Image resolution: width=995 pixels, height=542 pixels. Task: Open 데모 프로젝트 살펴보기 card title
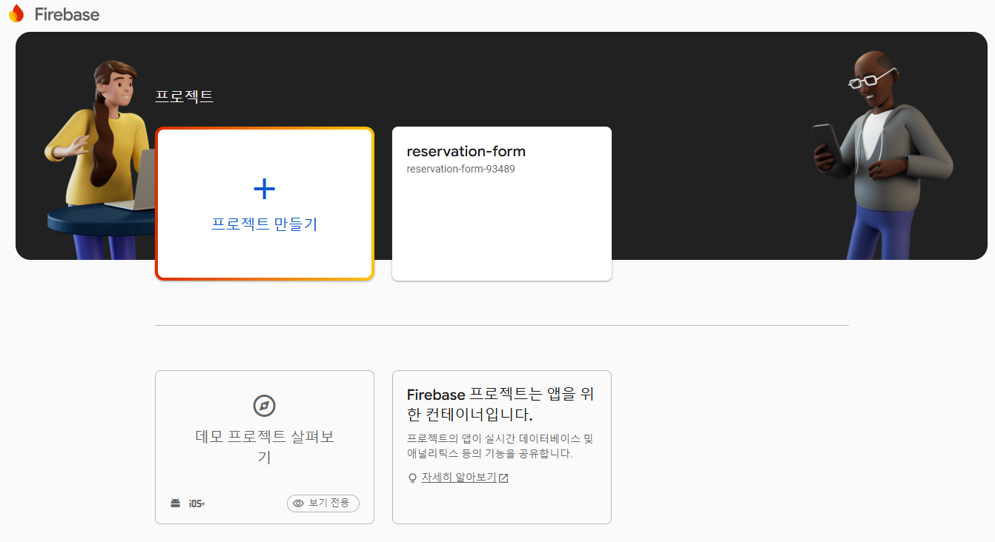(265, 446)
